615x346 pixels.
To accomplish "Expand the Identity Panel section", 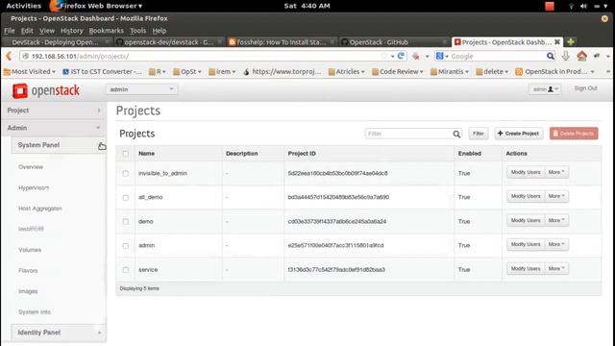I will point(59,333).
